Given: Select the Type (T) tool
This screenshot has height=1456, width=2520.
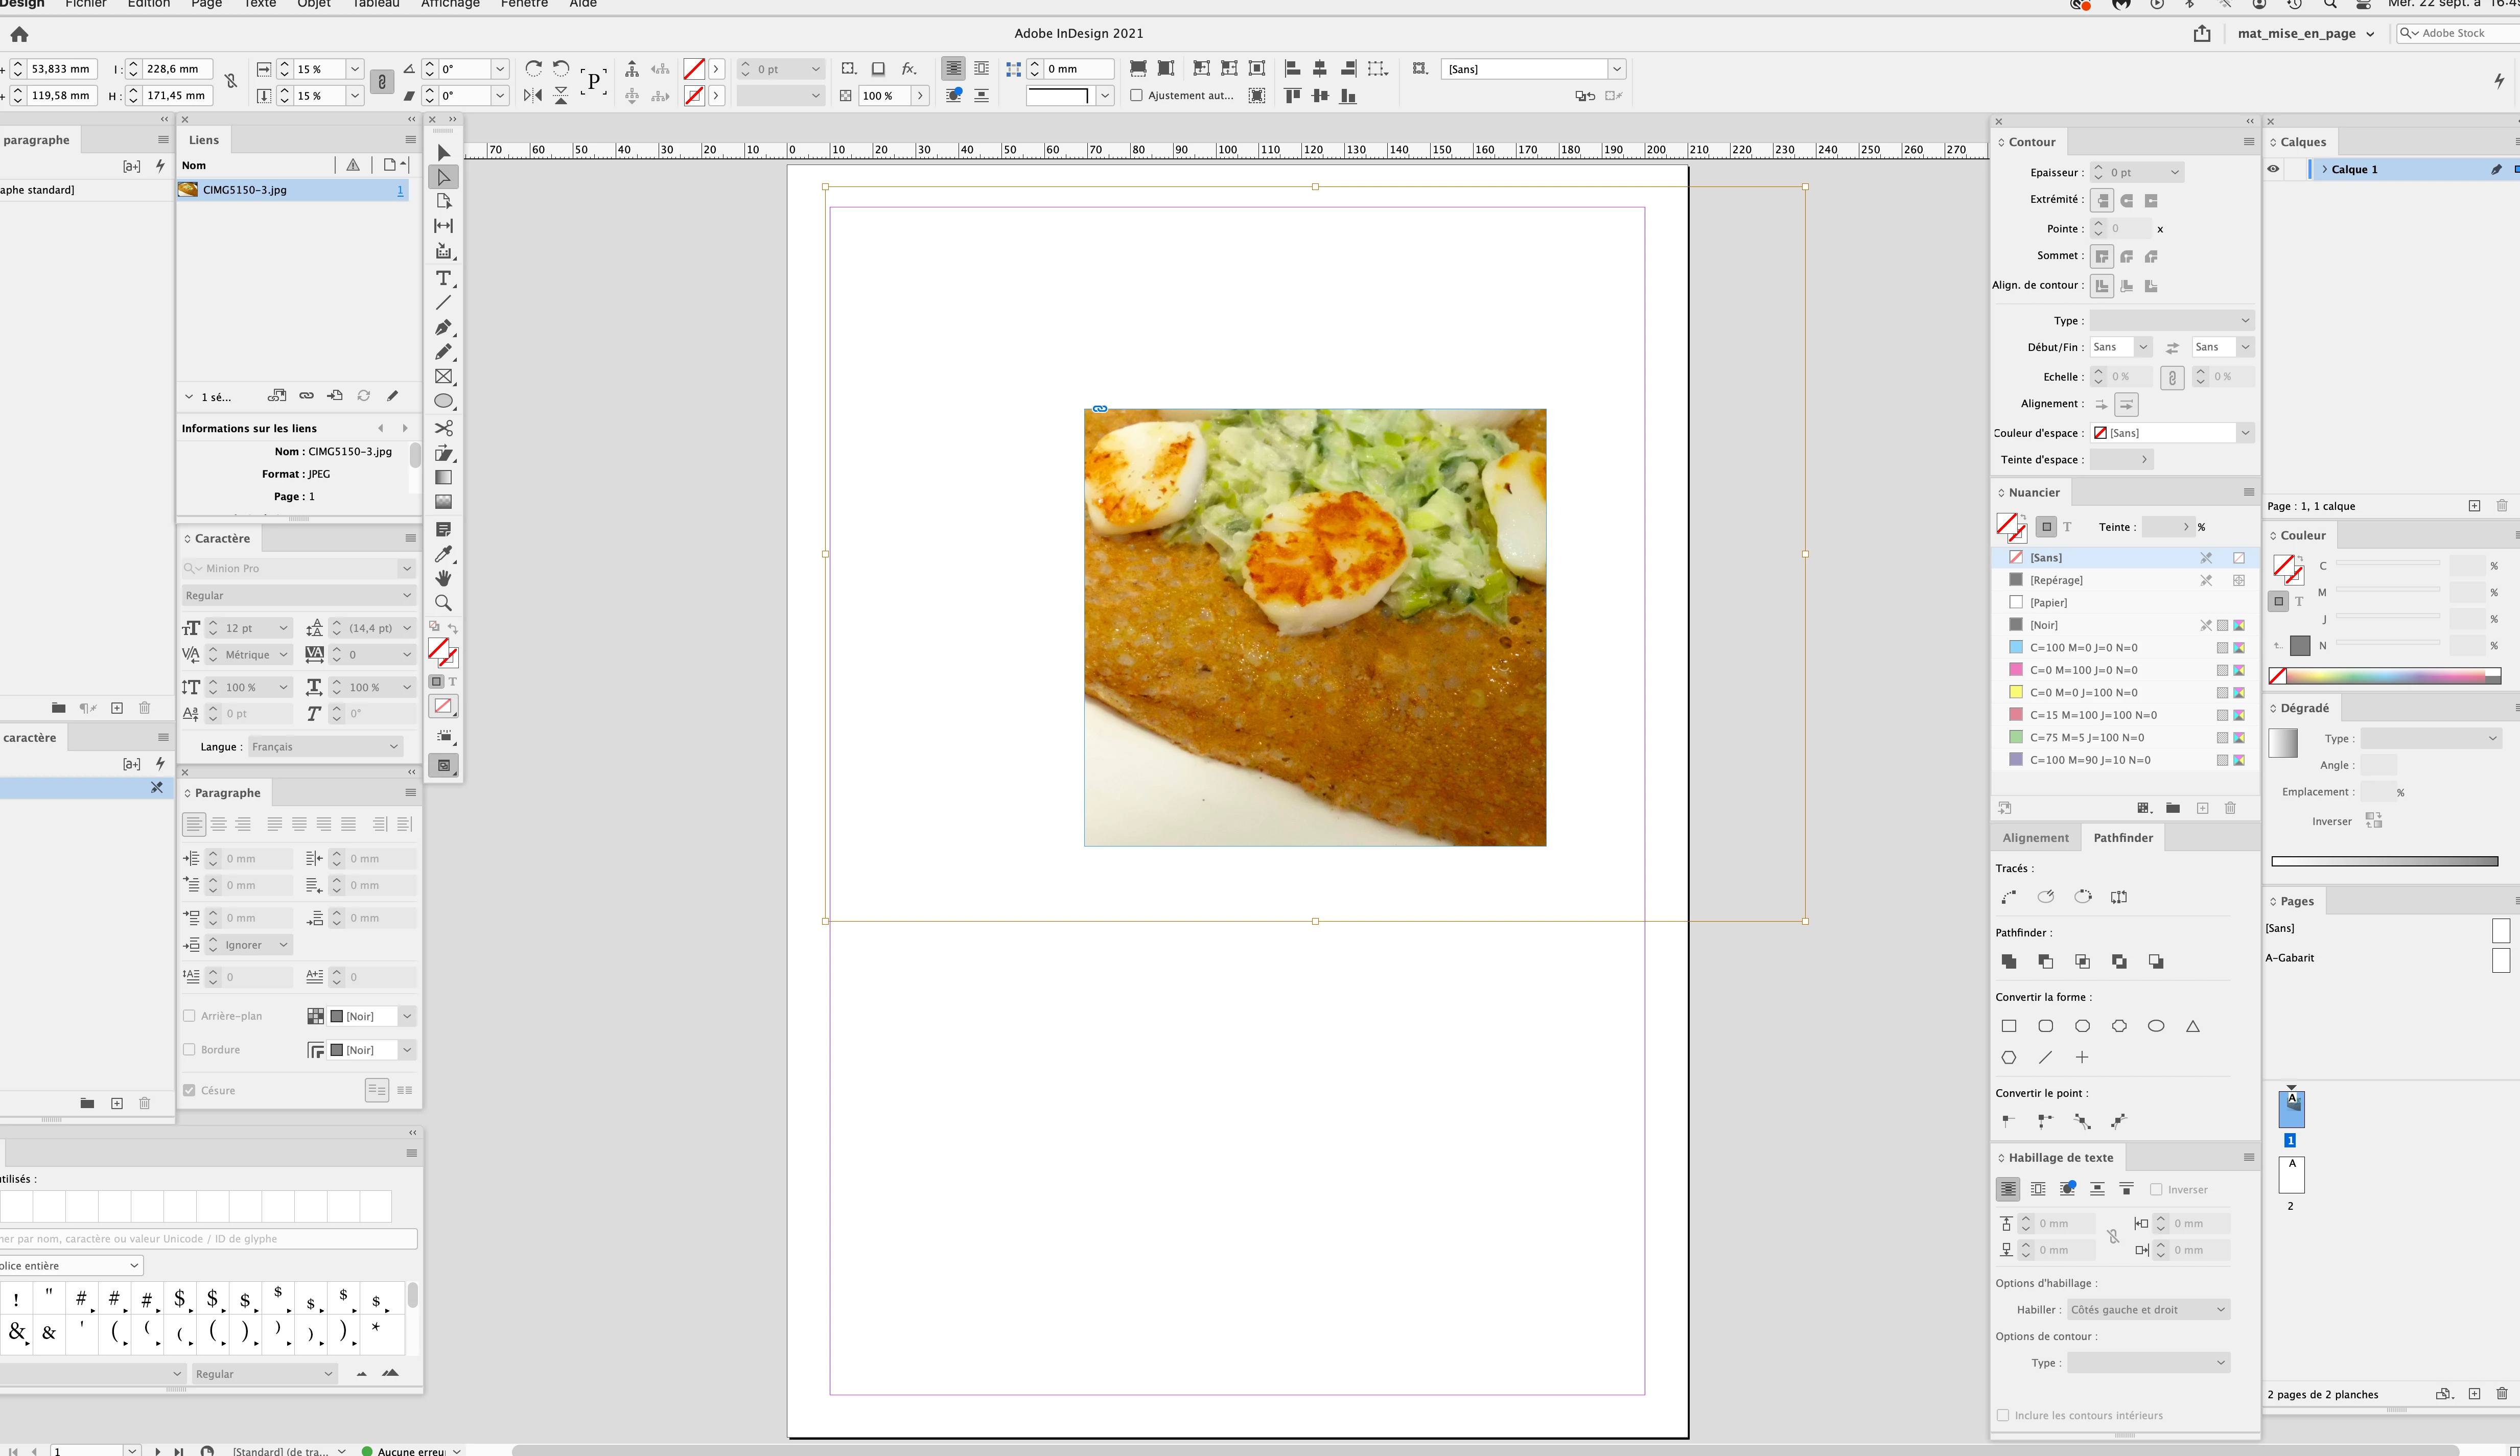Looking at the screenshot, I should [443, 278].
